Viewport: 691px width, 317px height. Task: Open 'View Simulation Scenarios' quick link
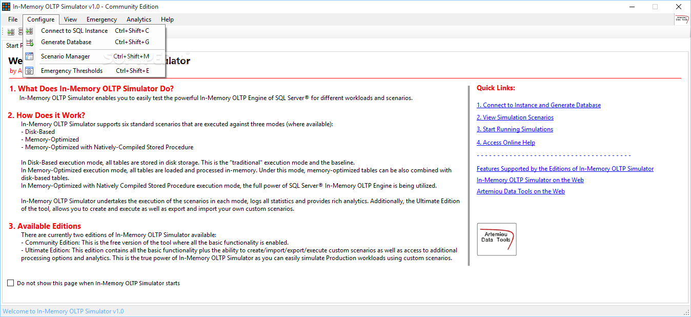tap(515, 117)
